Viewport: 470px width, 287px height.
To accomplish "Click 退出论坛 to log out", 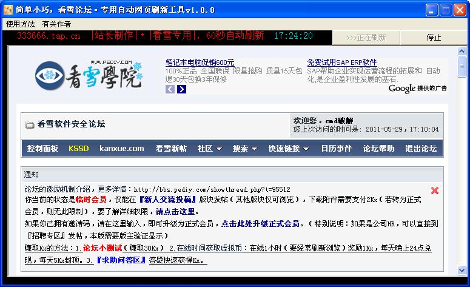I will pos(421,149).
